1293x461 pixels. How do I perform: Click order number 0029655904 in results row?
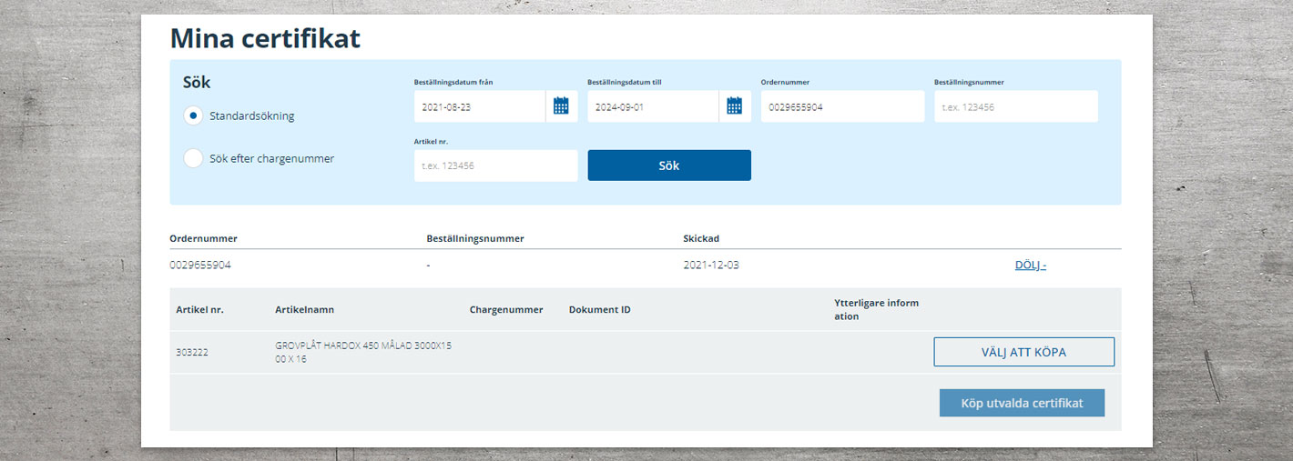[201, 266]
